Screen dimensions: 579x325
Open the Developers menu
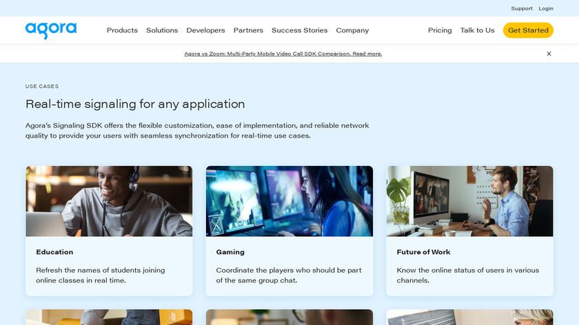(x=205, y=30)
